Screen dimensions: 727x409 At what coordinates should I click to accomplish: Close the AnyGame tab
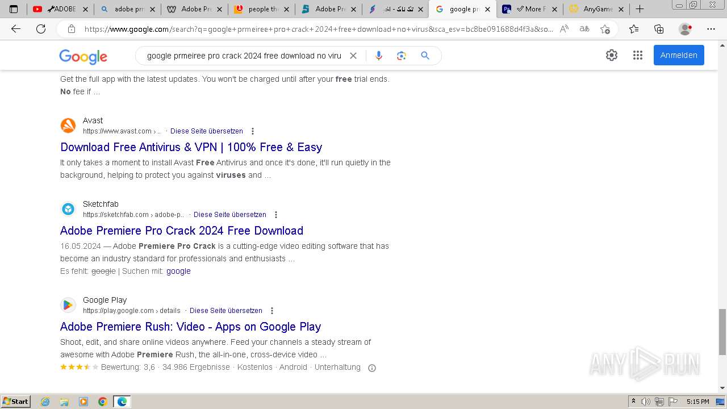coord(621,9)
